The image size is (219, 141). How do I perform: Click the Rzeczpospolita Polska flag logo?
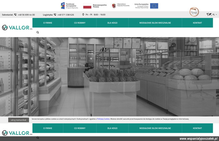[x=95, y=6]
